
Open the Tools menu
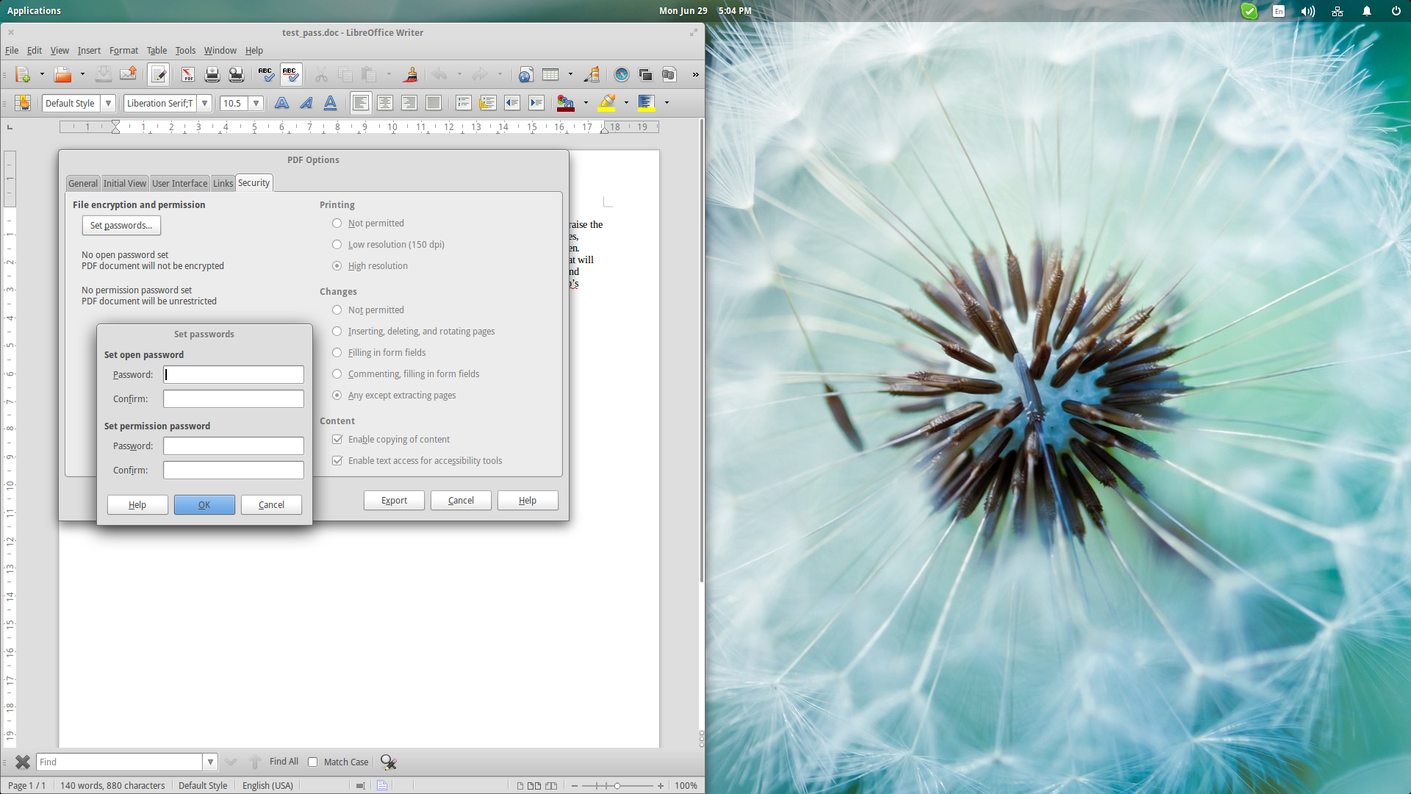[x=185, y=51]
